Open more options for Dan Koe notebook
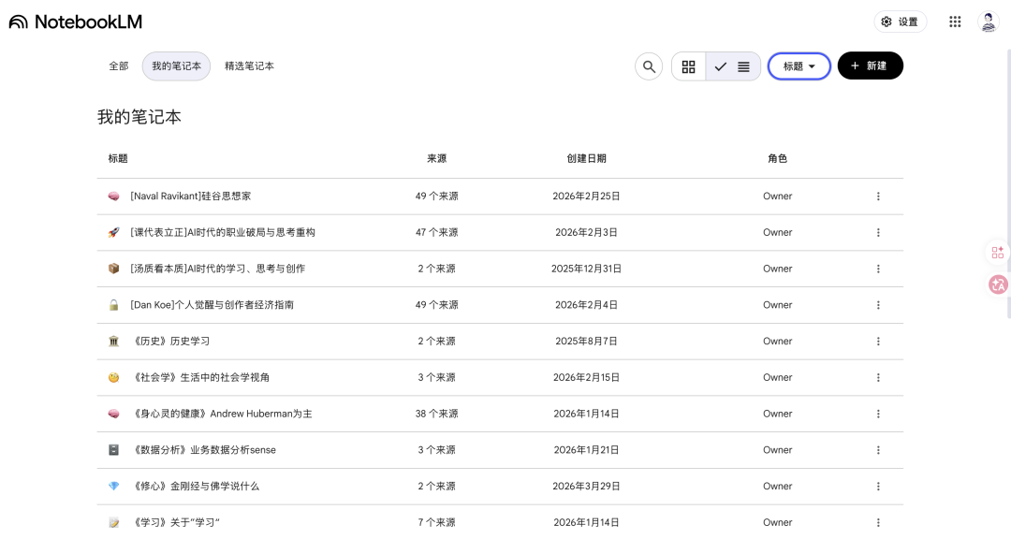The width and height of the screenshot is (1011, 539). point(877,305)
